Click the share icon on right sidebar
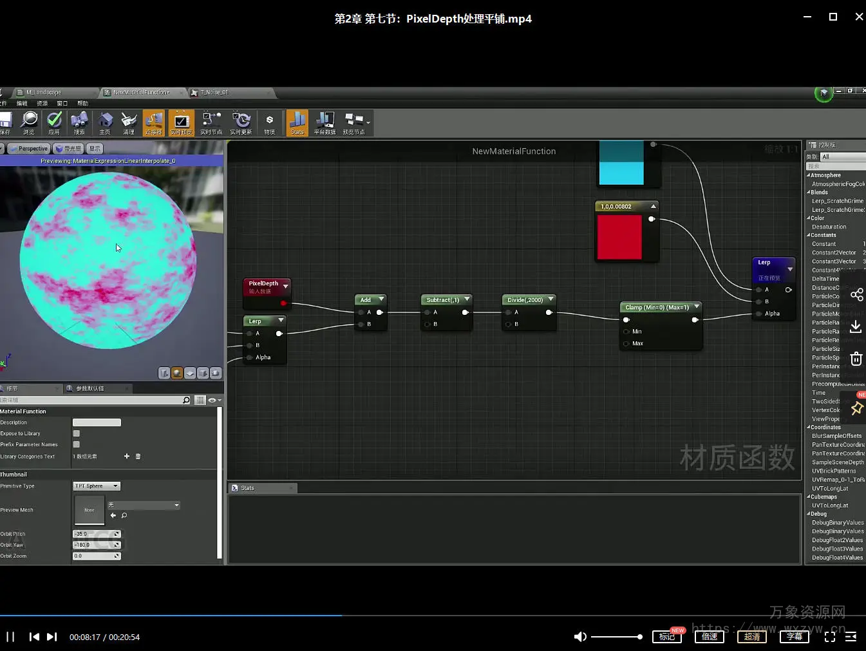Image resolution: width=866 pixels, height=651 pixels. click(x=856, y=295)
